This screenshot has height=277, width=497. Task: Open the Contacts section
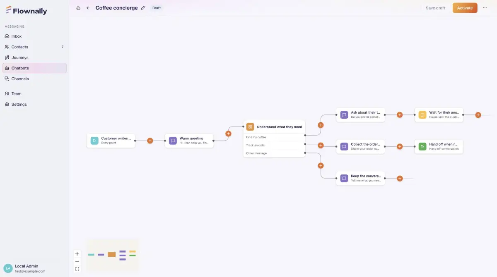(x=34, y=47)
